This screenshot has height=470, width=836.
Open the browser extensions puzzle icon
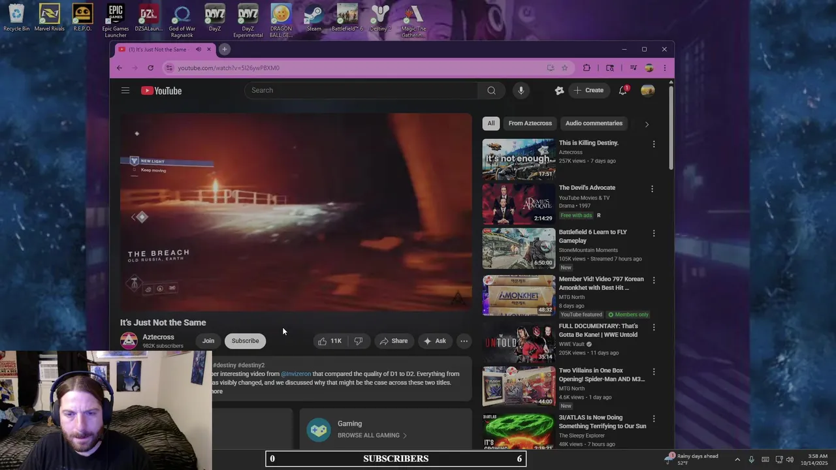pyautogui.click(x=587, y=68)
